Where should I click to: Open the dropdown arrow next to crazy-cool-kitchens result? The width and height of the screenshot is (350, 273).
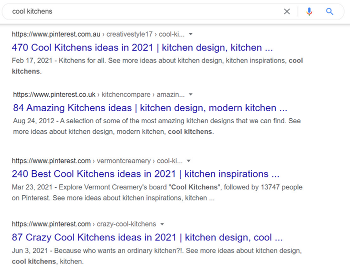(x=162, y=224)
